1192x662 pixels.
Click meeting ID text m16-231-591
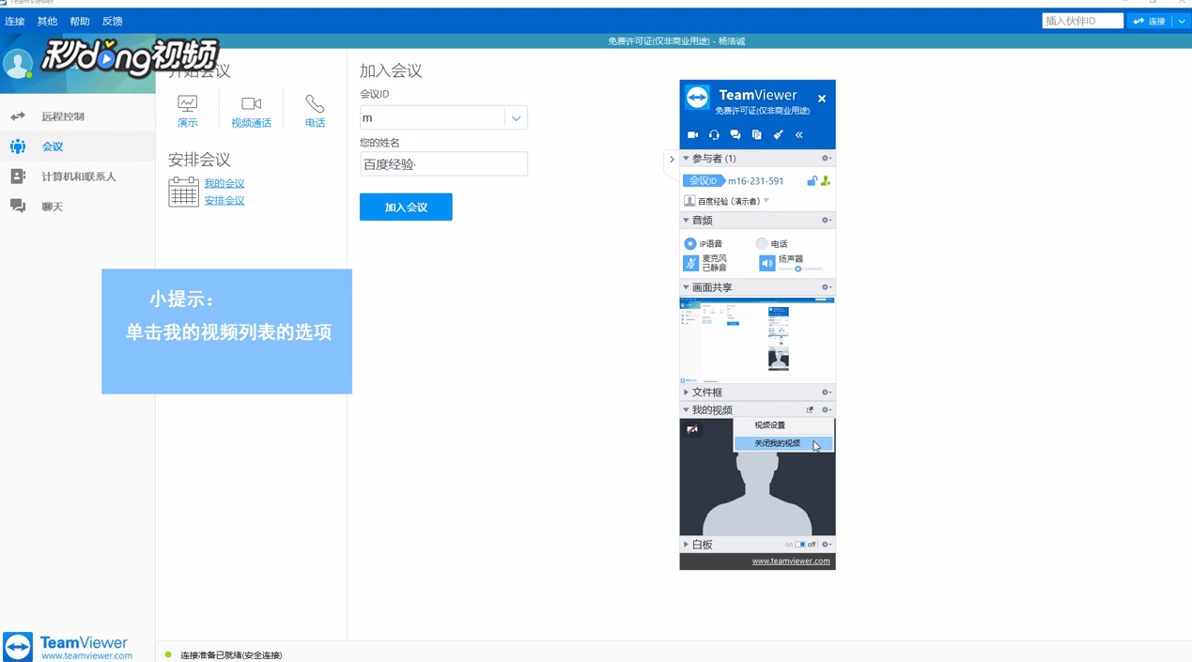(x=756, y=181)
